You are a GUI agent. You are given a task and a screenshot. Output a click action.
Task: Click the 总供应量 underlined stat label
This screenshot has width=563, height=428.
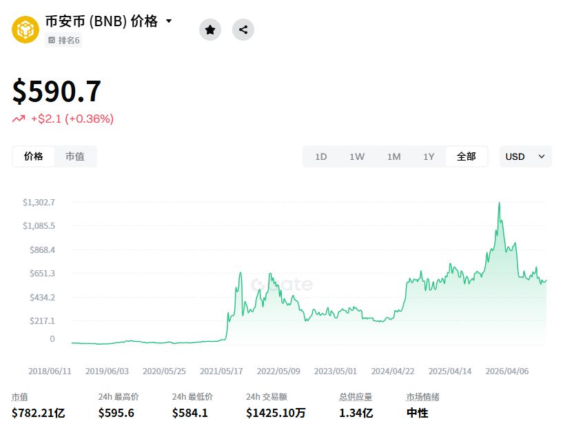coord(356,397)
